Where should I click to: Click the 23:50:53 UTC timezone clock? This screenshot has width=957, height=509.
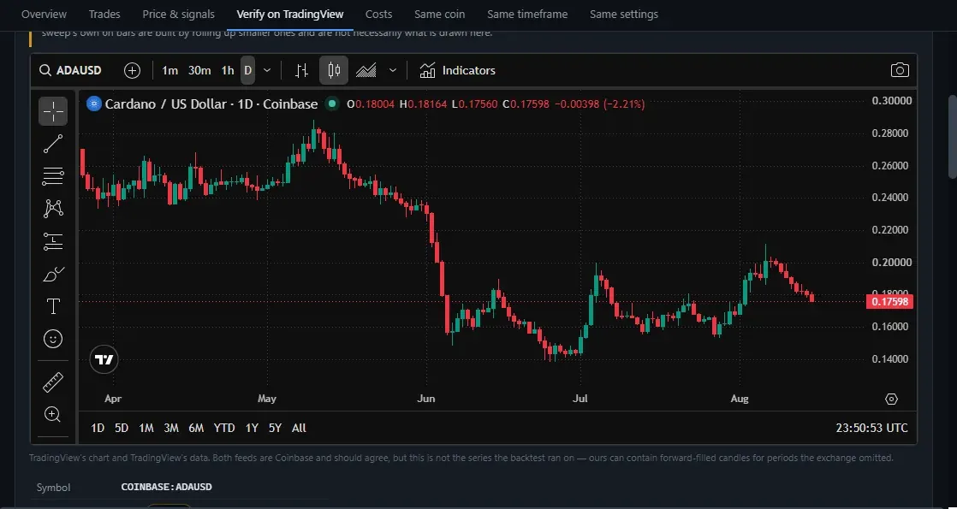click(x=871, y=428)
